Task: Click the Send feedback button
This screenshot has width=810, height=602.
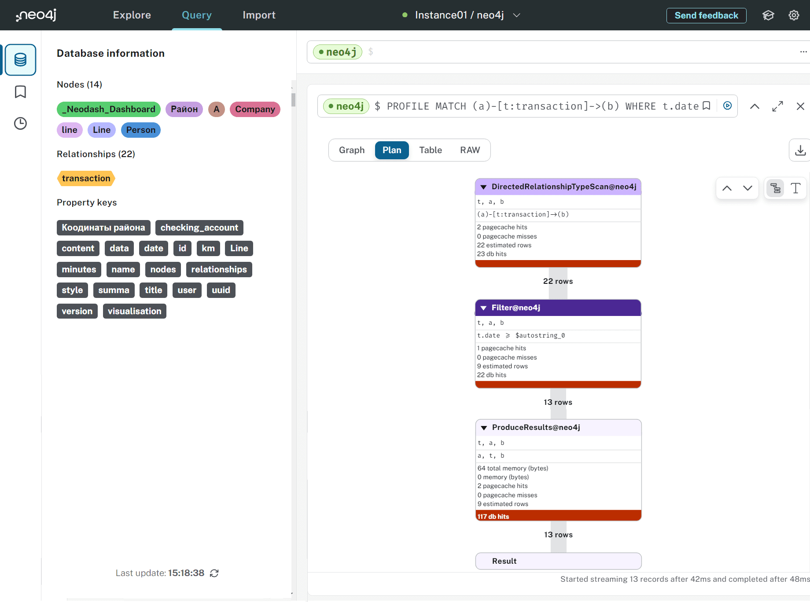Action: pyautogui.click(x=706, y=15)
